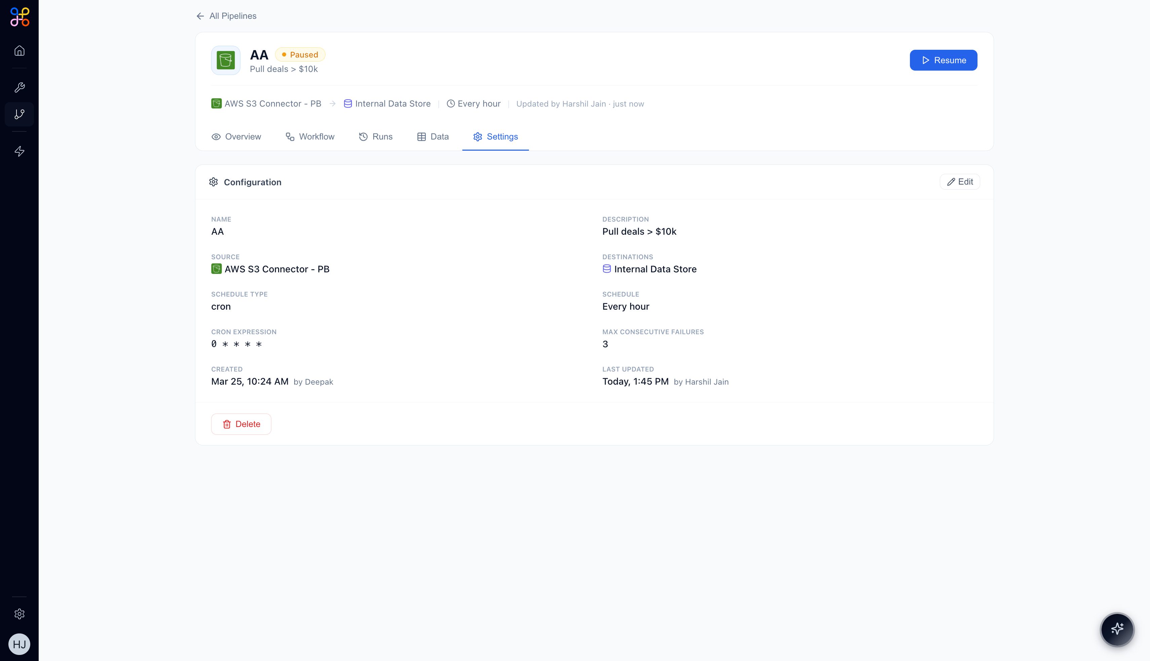Viewport: 1150px width, 661px height.
Task: Click the large S3 bucket pipeline icon
Action: tap(226, 60)
